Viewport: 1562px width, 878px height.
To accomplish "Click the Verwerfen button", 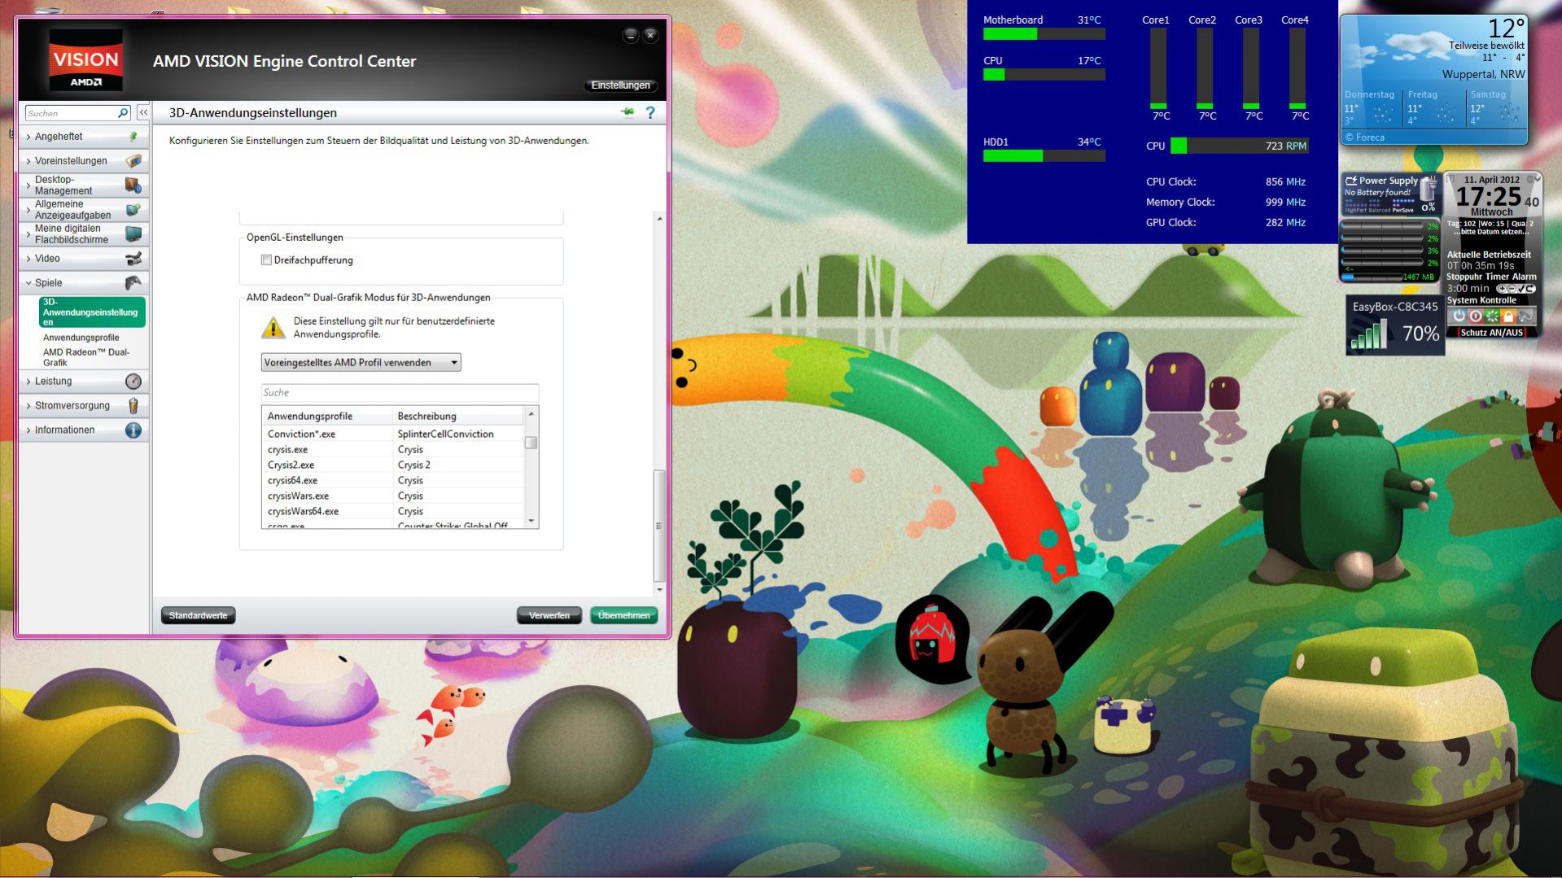I will [x=549, y=616].
